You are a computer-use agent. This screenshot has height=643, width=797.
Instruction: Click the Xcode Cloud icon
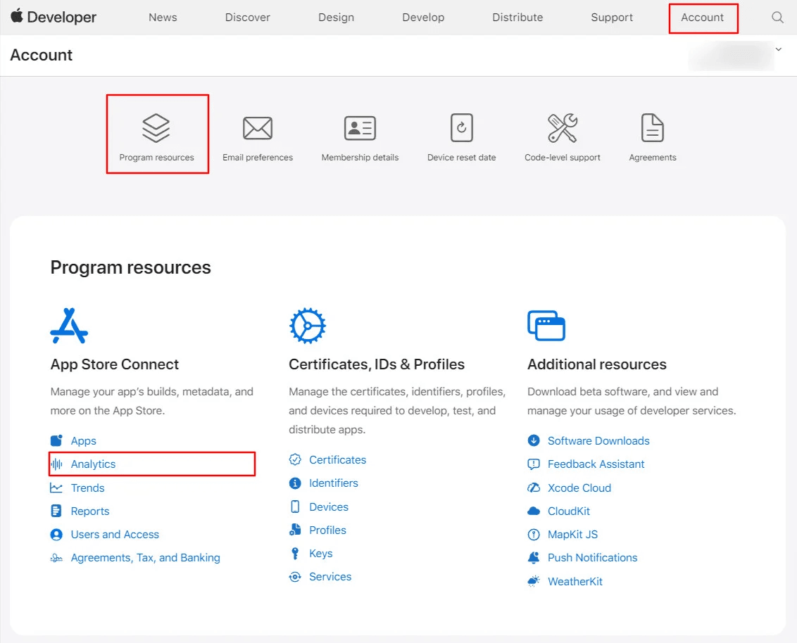(x=534, y=488)
